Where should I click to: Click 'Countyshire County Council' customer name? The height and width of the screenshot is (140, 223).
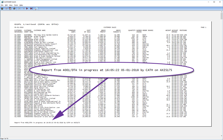(45, 44)
